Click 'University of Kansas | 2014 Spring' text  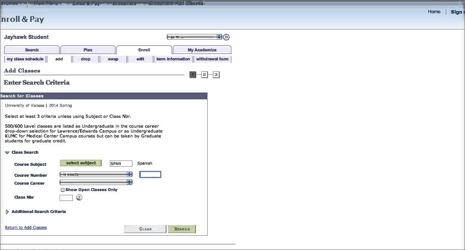point(38,105)
